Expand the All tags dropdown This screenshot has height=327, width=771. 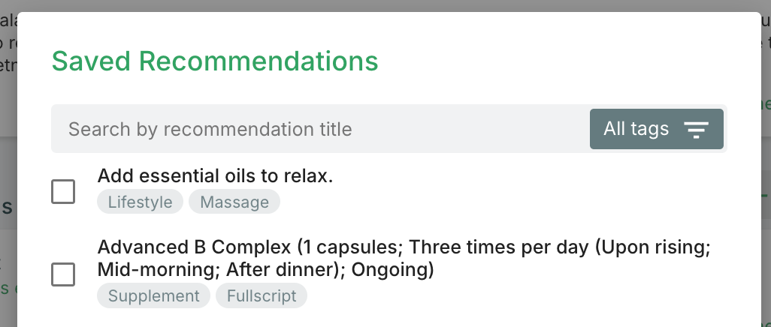656,129
